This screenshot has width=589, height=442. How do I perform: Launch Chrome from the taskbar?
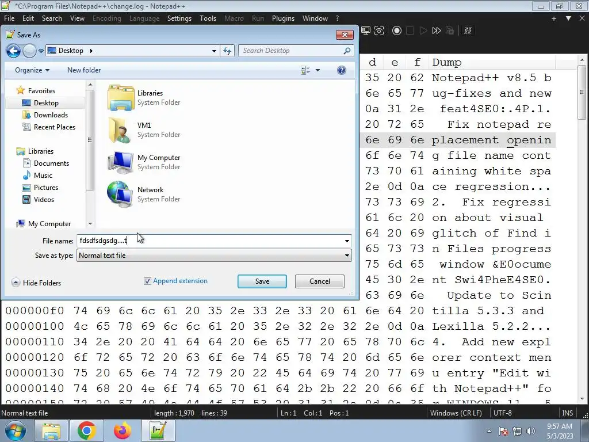point(87,431)
